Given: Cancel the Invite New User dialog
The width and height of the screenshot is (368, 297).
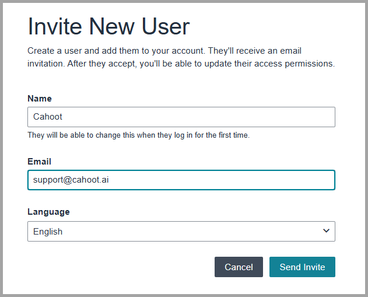Looking at the screenshot, I should (x=239, y=267).
